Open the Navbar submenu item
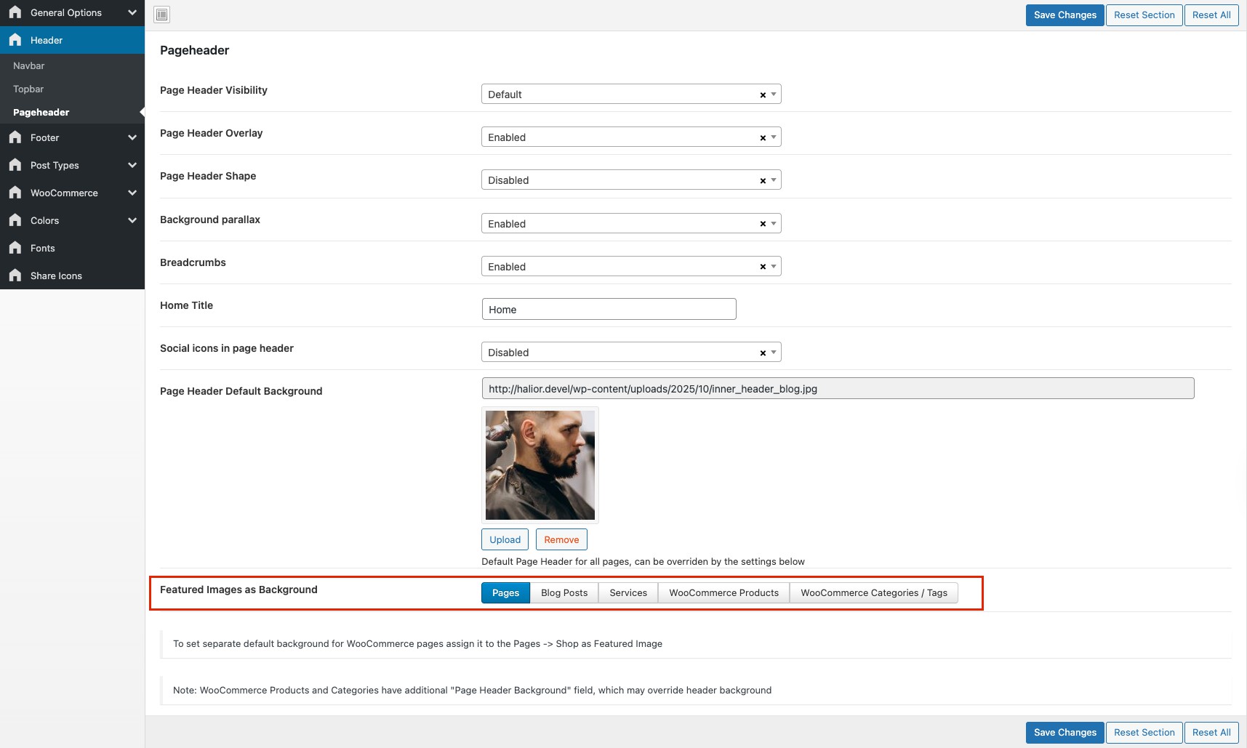This screenshot has width=1247, height=748. pyautogui.click(x=29, y=65)
